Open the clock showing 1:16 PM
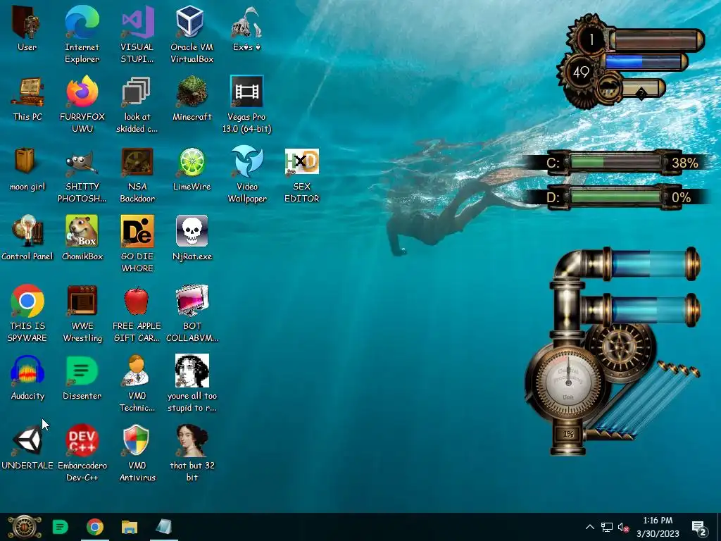This screenshot has width=721, height=541. click(x=658, y=527)
